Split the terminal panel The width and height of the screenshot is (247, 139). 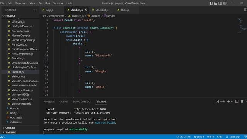click(237, 102)
